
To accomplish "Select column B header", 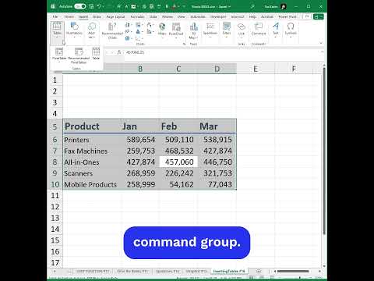I will tap(140, 69).
